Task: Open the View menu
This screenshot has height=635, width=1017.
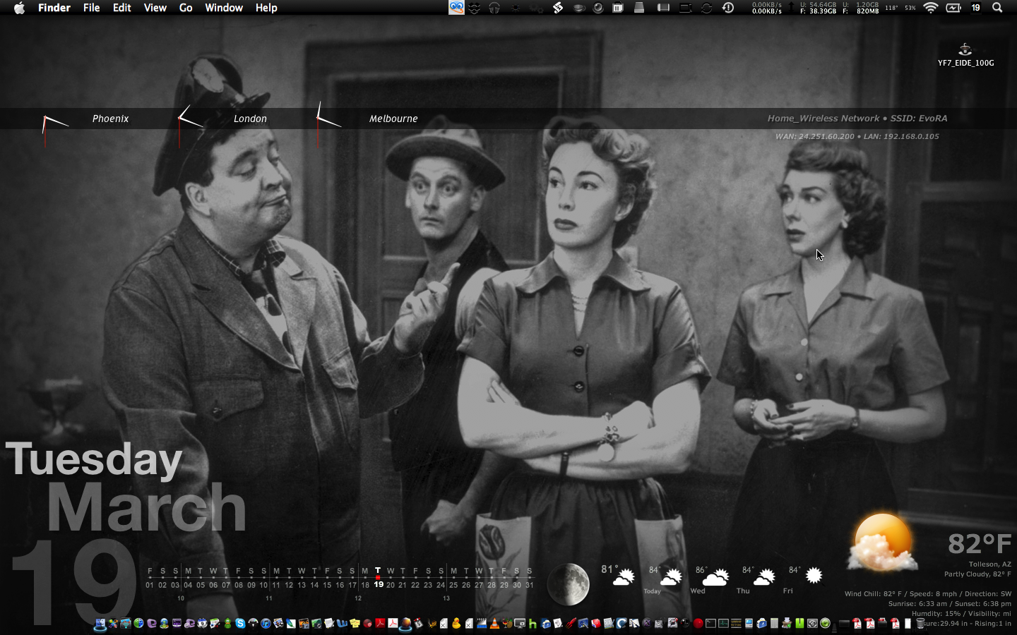Action: coord(155,8)
